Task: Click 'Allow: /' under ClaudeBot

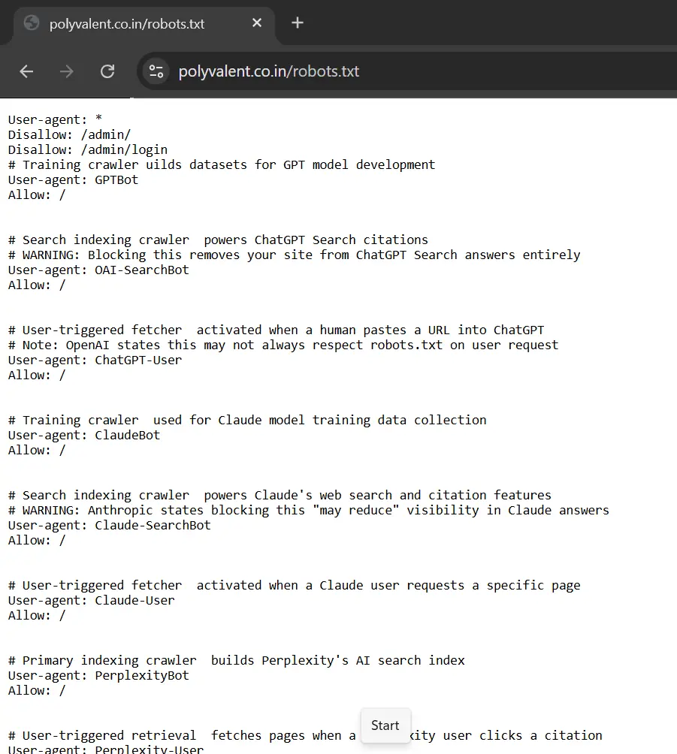Action: pos(37,450)
